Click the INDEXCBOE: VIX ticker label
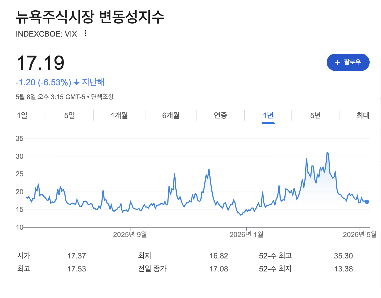 click(x=46, y=34)
